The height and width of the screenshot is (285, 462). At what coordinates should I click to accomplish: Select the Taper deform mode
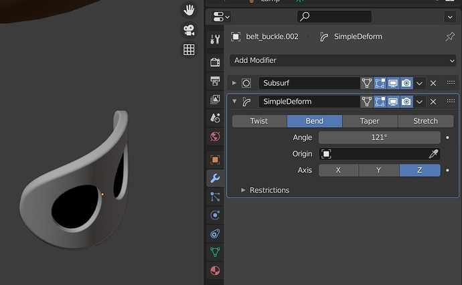tap(370, 121)
